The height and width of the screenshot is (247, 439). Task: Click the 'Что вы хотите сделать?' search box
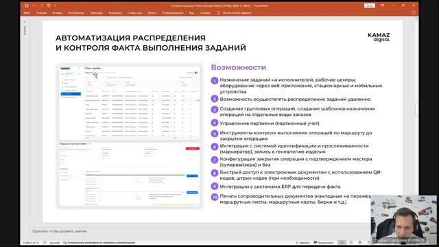pos(237,13)
